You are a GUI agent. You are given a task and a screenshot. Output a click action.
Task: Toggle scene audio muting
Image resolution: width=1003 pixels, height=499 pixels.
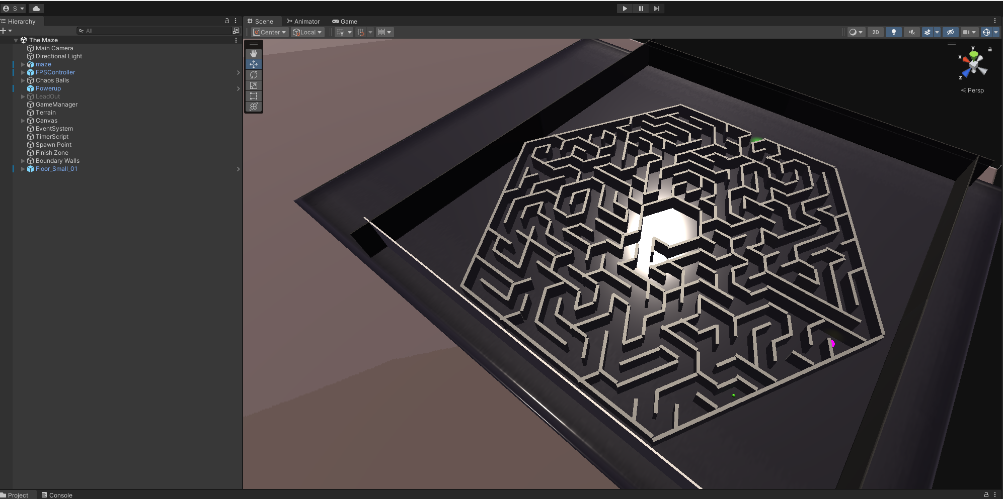click(911, 32)
